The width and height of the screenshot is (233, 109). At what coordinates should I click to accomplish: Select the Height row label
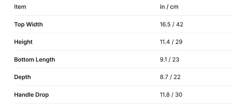coord(23,42)
